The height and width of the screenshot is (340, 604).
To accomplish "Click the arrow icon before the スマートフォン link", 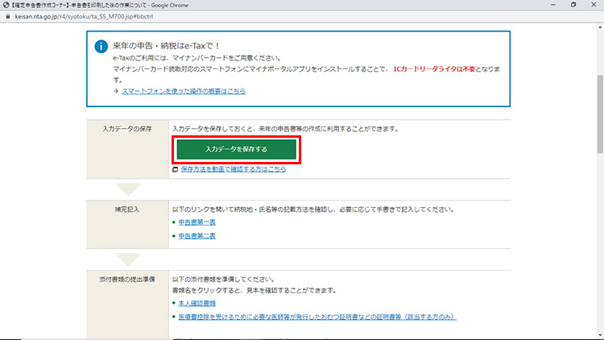I will click(x=116, y=91).
